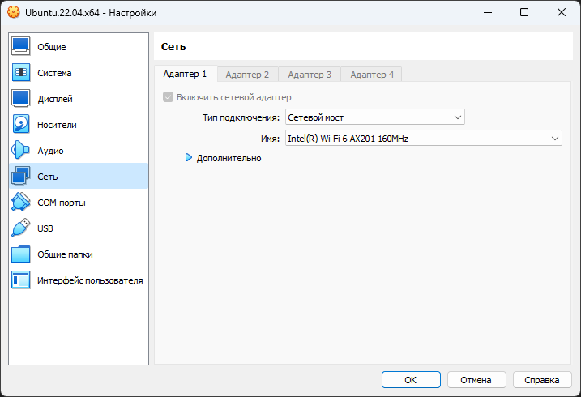Switch to the Адаптер 4 tab

[371, 75]
